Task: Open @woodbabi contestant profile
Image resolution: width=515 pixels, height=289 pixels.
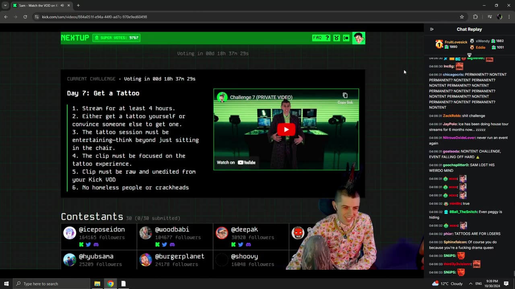Action: [x=172, y=230]
